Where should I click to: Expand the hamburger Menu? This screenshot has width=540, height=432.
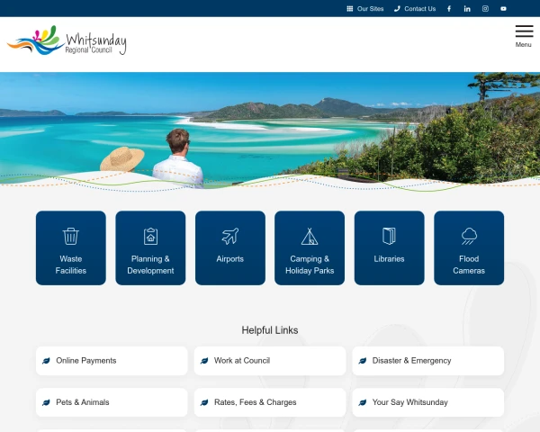(523, 35)
